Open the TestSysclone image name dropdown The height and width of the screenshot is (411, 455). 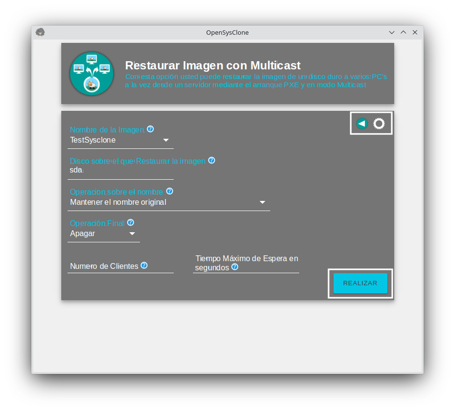tap(121, 140)
